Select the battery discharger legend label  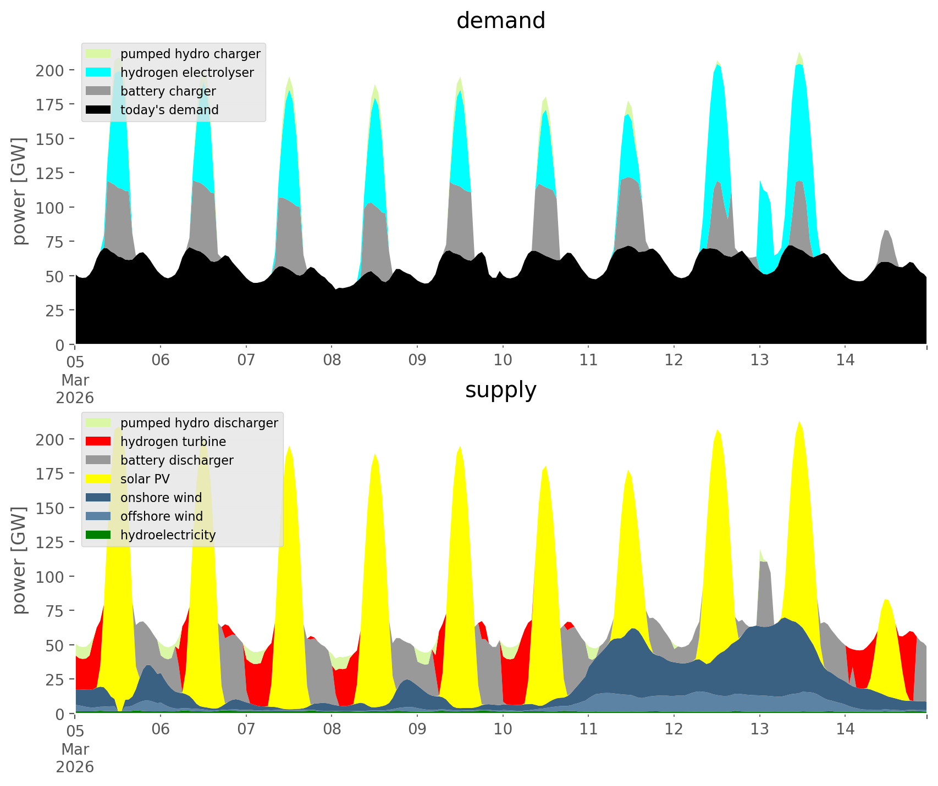(x=176, y=460)
